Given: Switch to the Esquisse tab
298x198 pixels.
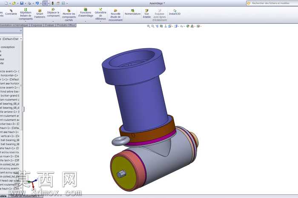Looking at the screenshot, I should [37, 25].
